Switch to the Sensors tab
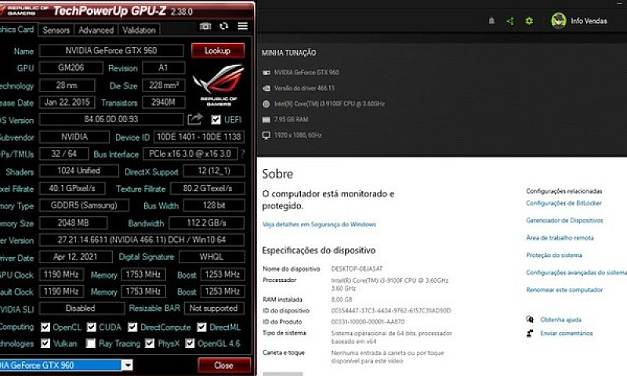Viewport: 627px width, 376px height. pyautogui.click(x=56, y=30)
